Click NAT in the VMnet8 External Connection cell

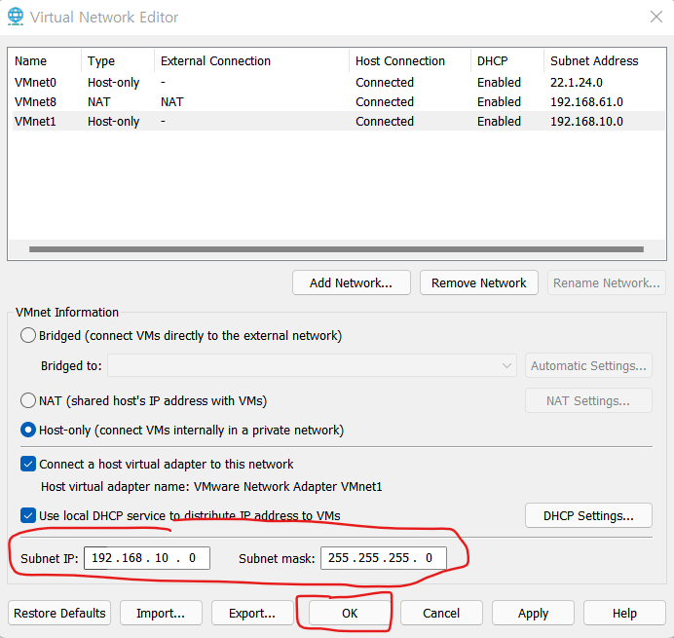click(172, 102)
